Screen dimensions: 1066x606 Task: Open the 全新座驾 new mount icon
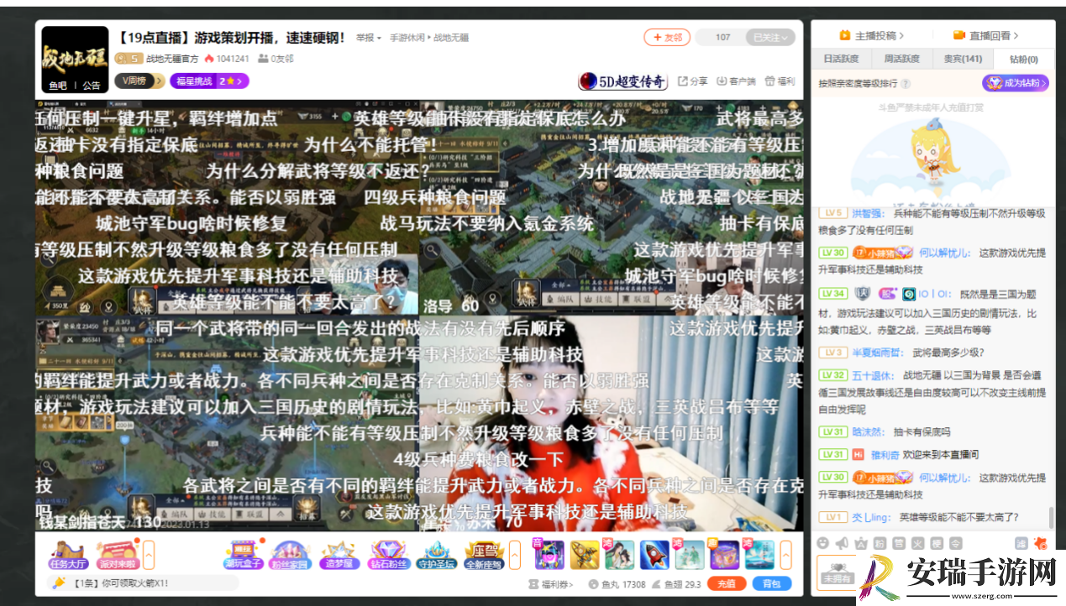coord(484,554)
